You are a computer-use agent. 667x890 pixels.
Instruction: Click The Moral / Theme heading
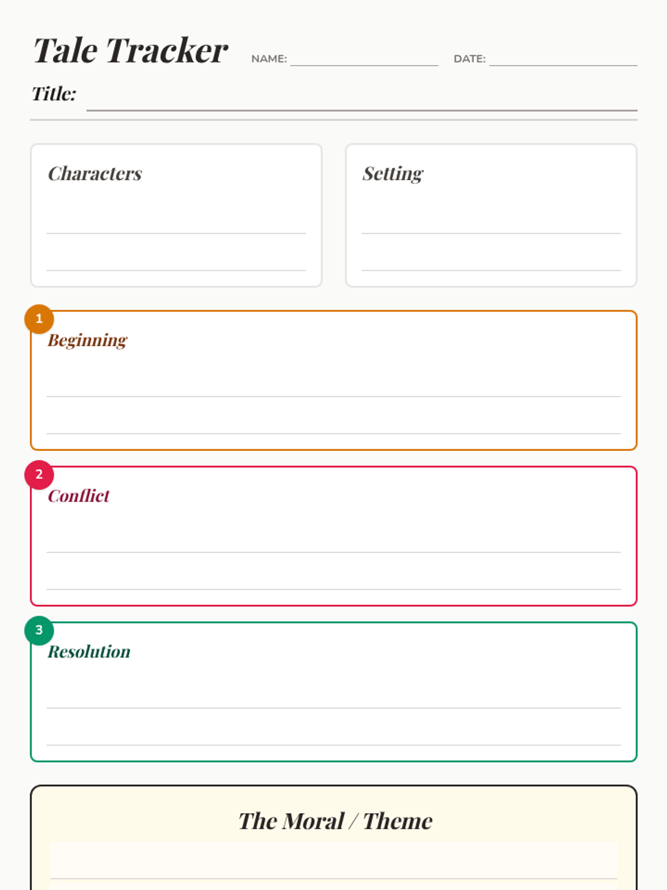(335, 821)
